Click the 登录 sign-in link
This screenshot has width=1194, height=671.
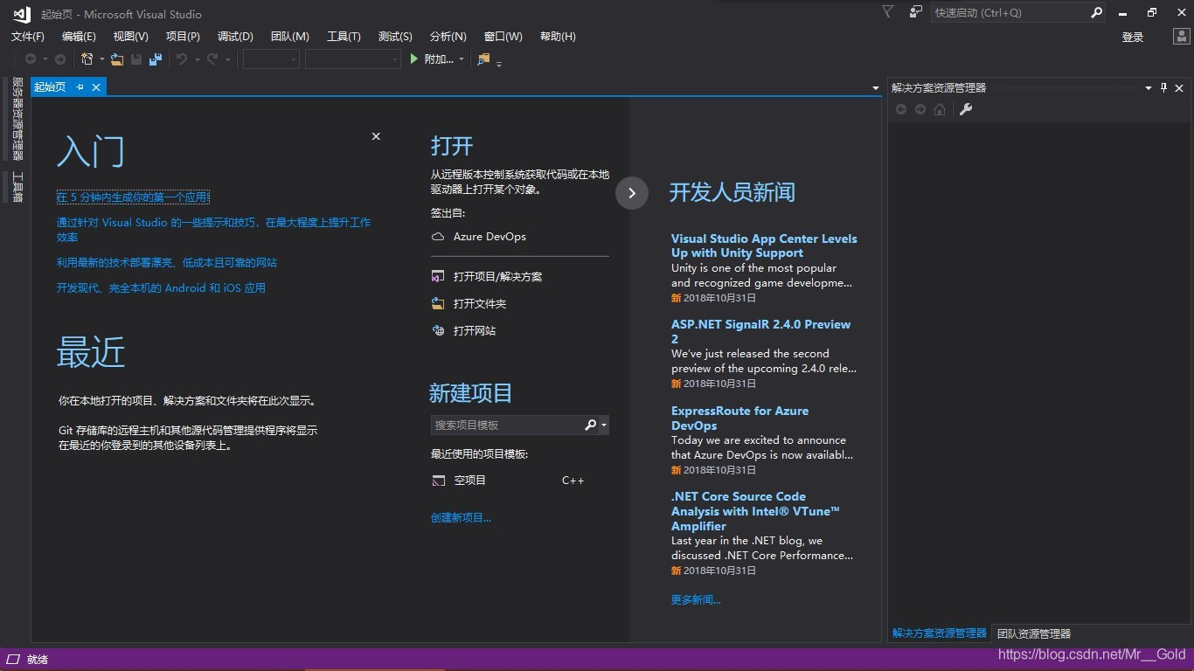1133,37
